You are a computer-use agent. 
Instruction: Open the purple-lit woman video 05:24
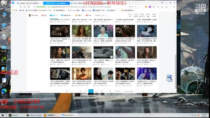click(147, 74)
